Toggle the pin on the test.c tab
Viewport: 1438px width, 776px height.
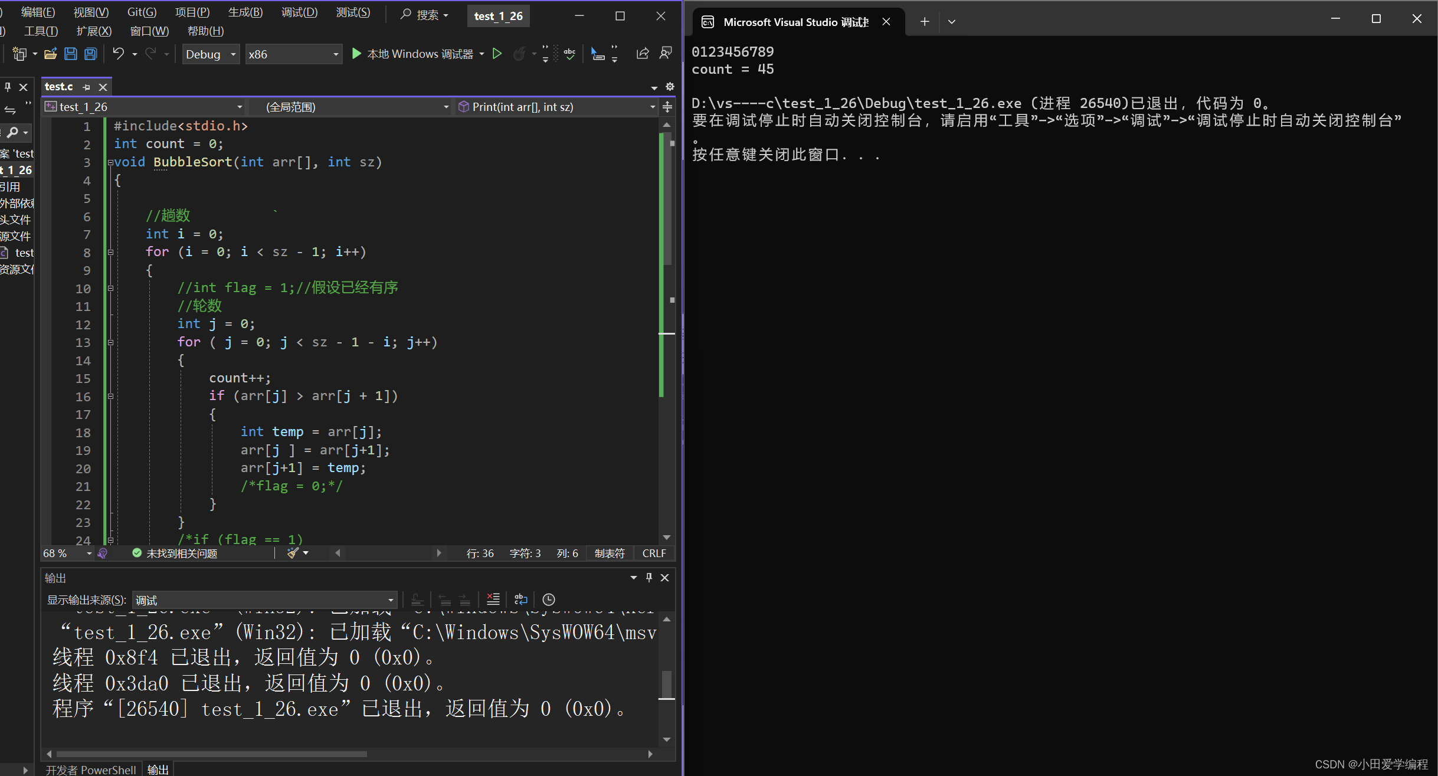tap(87, 87)
